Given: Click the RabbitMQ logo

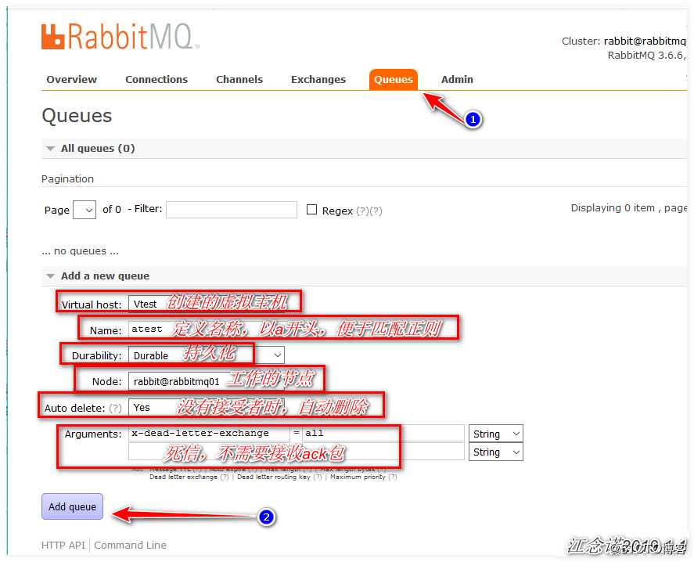Looking at the screenshot, I should [120, 36].
